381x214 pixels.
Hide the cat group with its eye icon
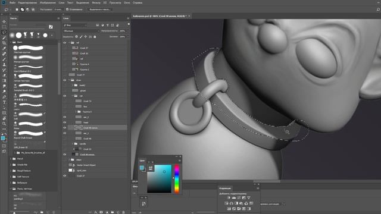pos(65,96)
